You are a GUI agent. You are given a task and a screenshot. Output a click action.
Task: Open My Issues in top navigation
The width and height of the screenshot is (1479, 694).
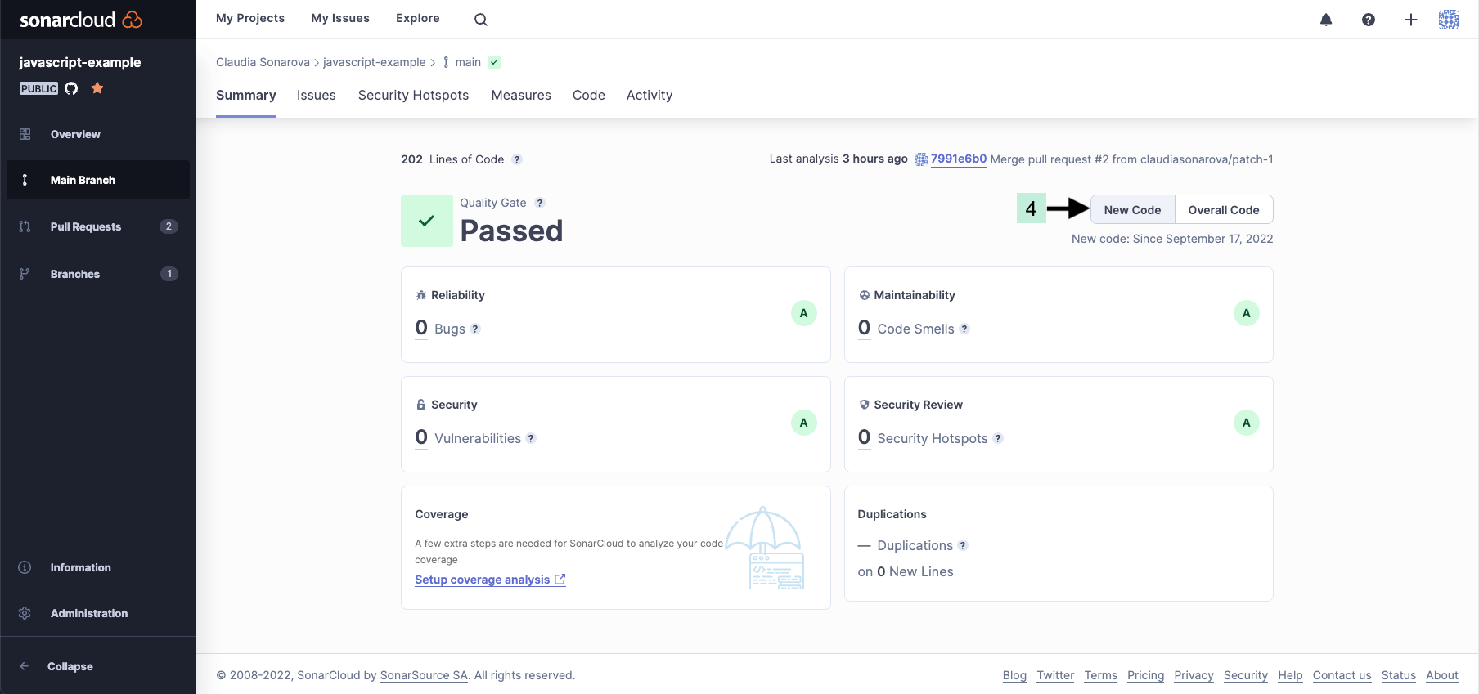click(x=340, y=18)
